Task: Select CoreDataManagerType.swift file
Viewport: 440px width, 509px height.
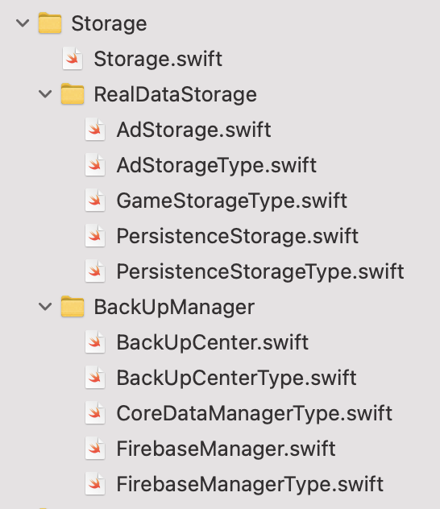Action: [x=255, y=413]
